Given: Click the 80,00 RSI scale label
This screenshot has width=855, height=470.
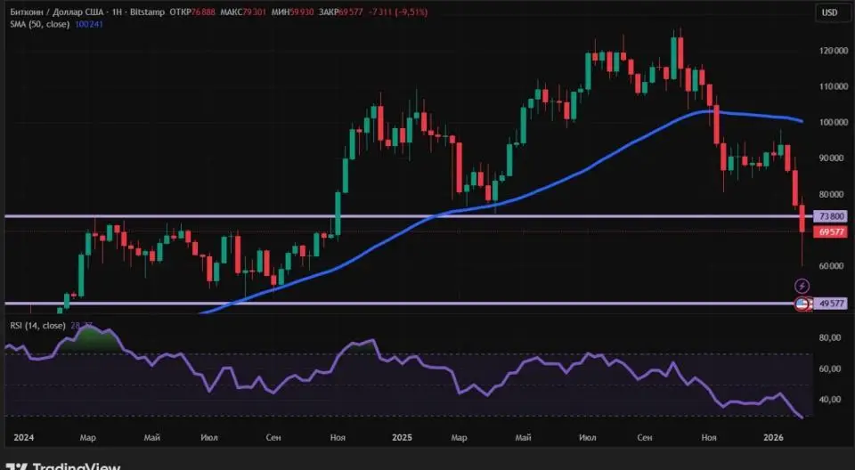Looking at the screenshot, I should tap(830, 338).
